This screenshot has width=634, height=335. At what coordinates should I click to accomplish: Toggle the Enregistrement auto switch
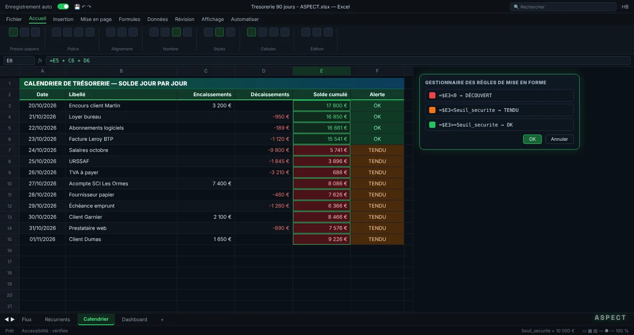point(63,7)
